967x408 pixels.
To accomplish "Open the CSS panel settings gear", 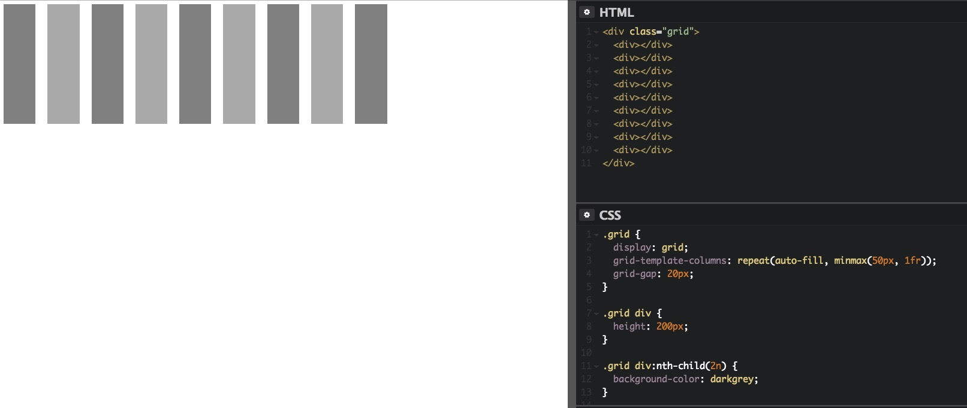I will (x=587, y=215).
